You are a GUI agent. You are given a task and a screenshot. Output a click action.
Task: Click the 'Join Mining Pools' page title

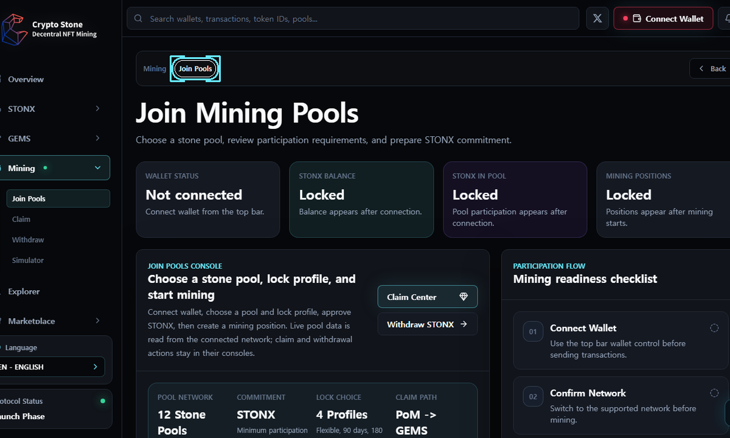(247, 113)
